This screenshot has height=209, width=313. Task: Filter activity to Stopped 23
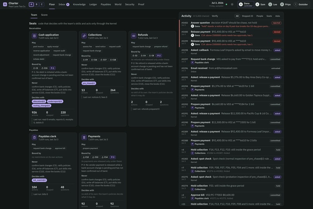(247, 16)
